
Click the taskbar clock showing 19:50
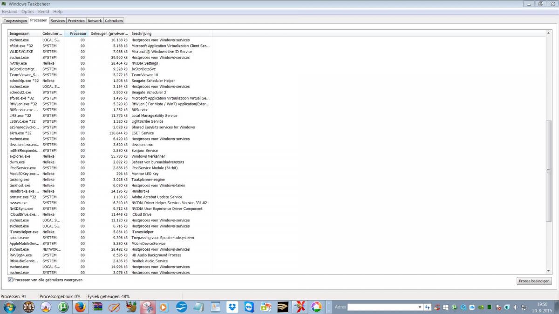point(542,304)
